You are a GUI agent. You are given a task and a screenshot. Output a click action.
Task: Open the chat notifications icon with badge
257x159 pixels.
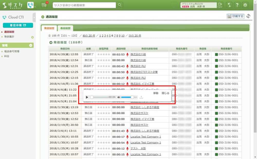[x=44, y=5]
